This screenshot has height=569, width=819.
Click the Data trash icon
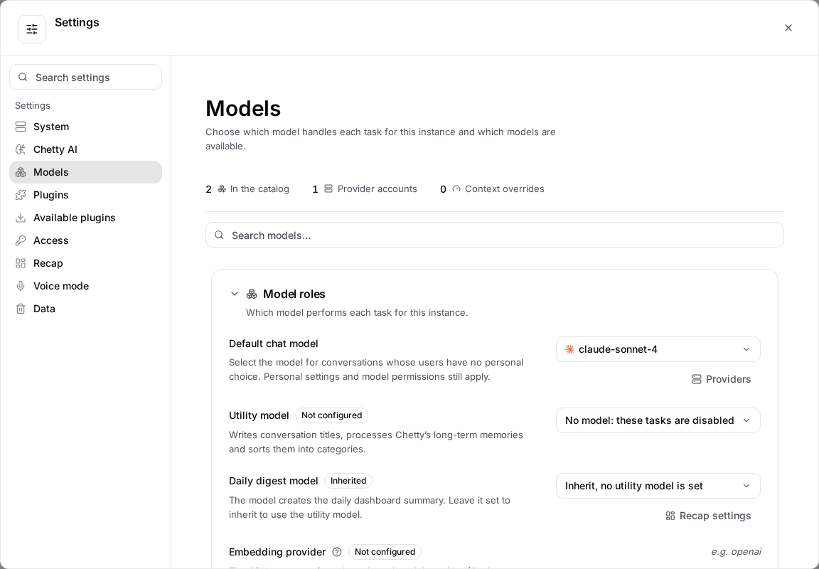21,309
